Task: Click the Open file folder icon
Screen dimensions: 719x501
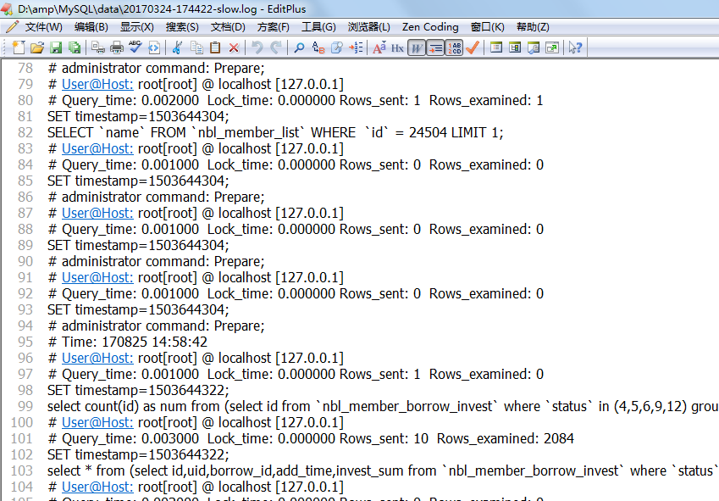Action: coord(37,47)
